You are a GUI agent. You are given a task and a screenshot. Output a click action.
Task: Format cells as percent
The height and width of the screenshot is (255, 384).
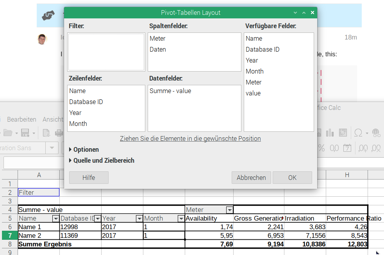(x=321, y=148)
